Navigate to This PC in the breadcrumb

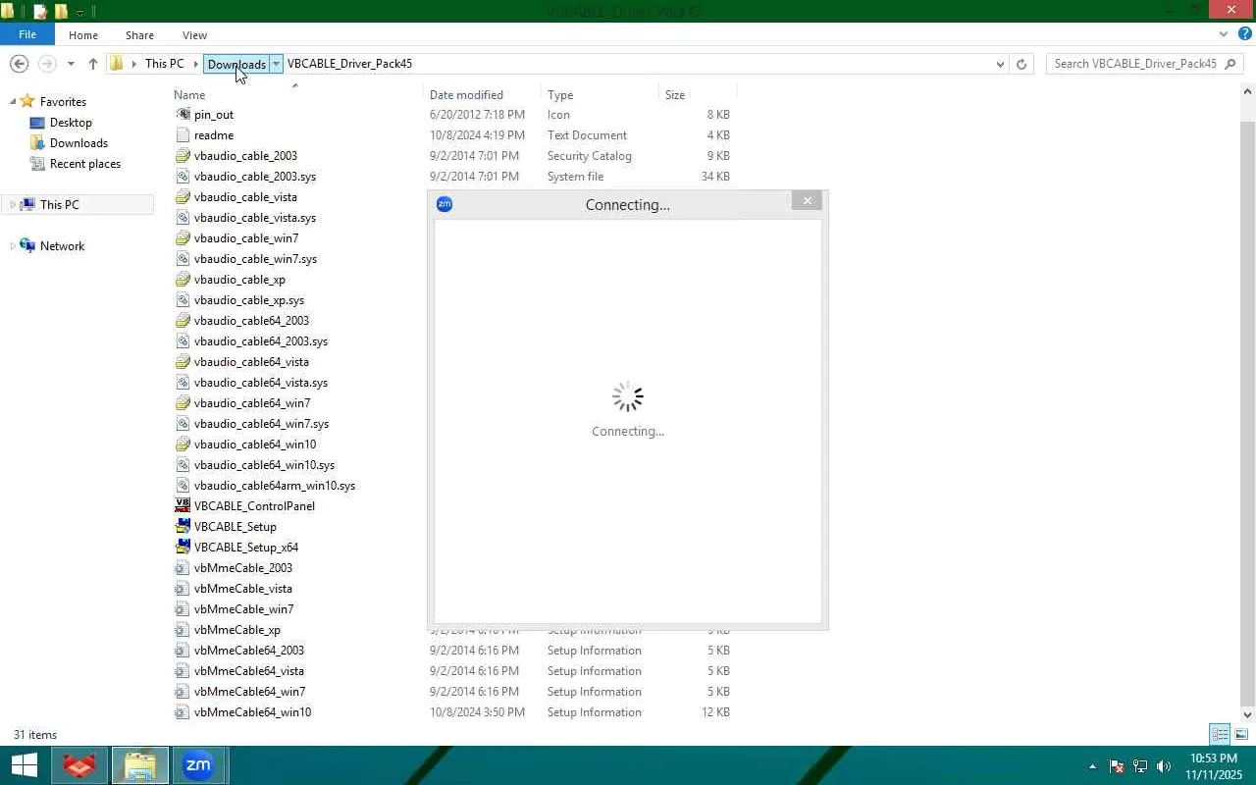click(164, 64)
